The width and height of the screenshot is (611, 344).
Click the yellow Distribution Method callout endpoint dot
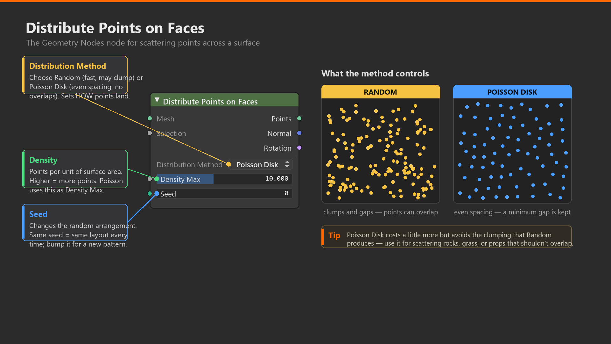pyautogui.click(x=228, y=164)
